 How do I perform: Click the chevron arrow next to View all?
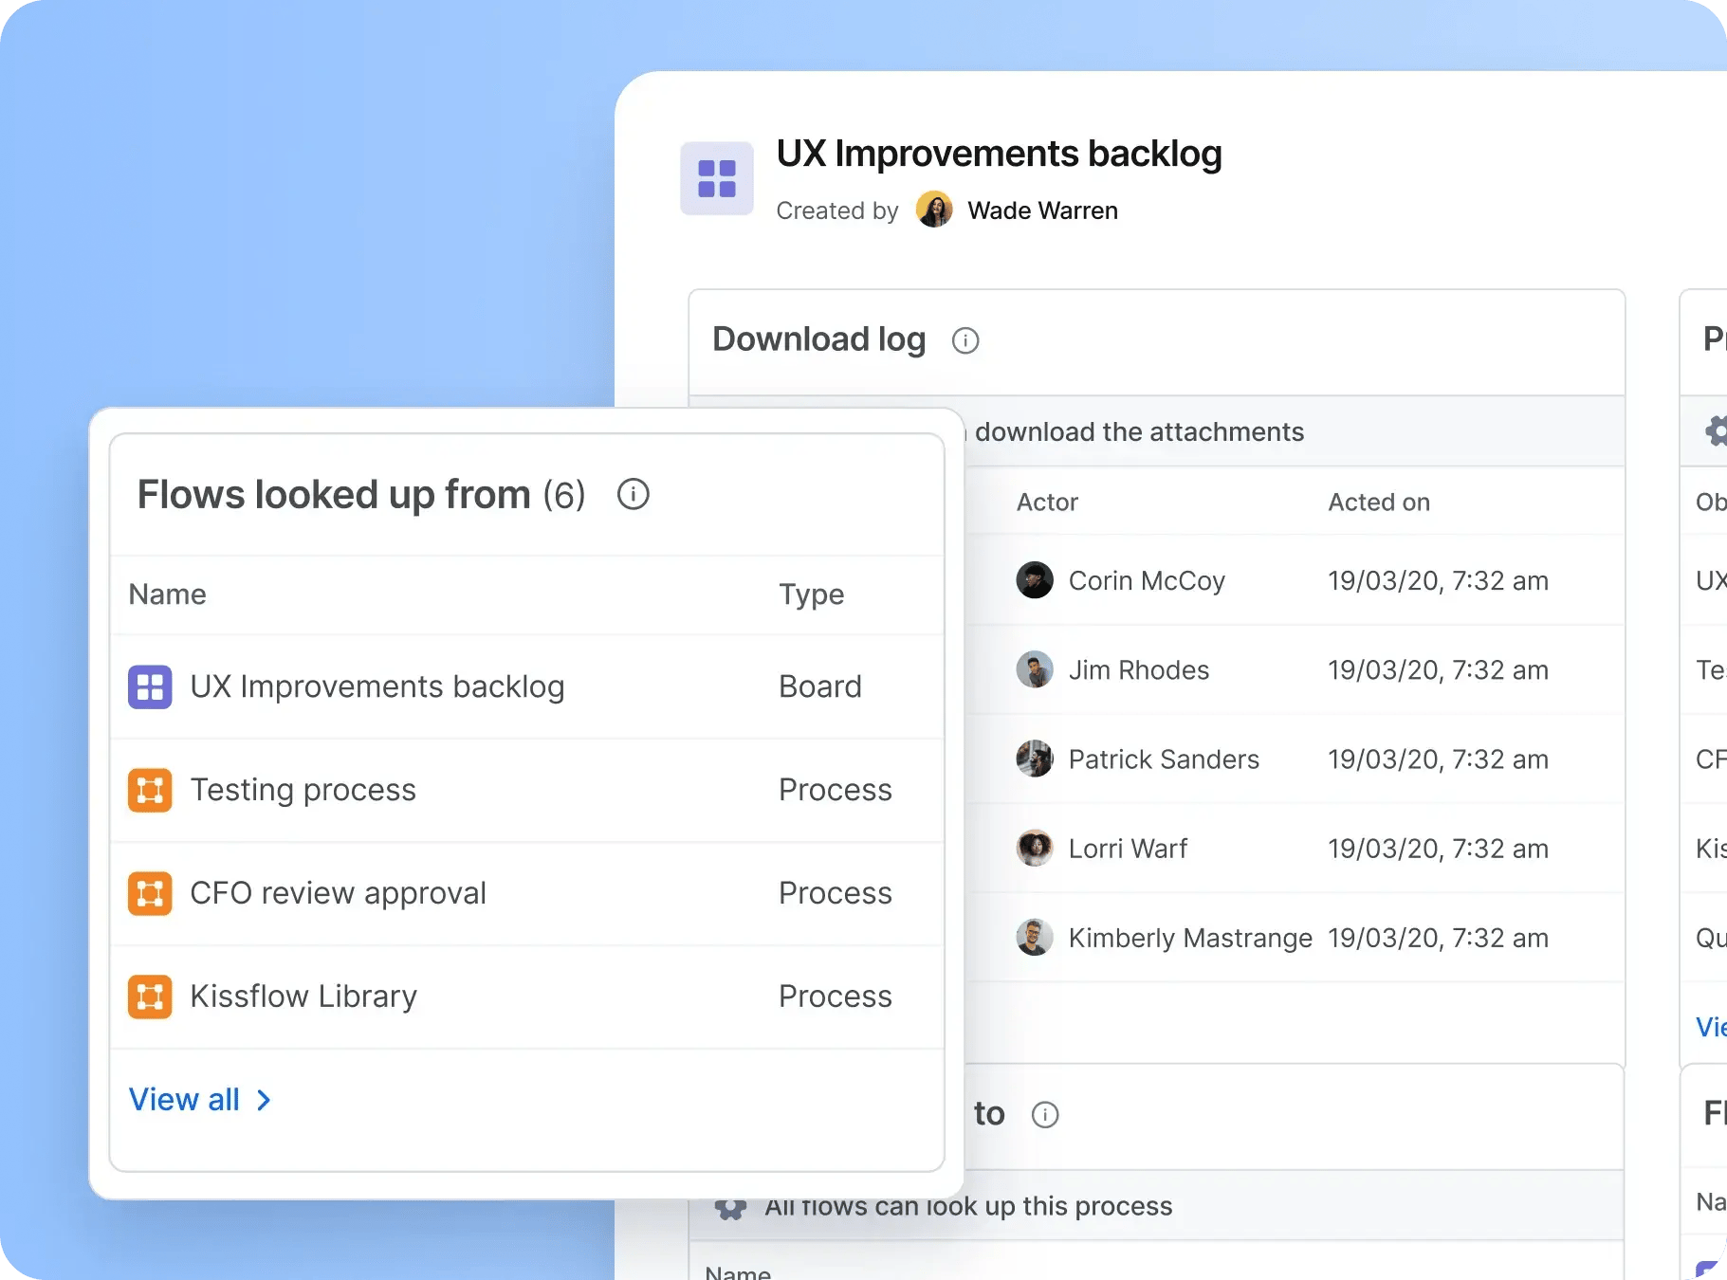coord(264,1100)
